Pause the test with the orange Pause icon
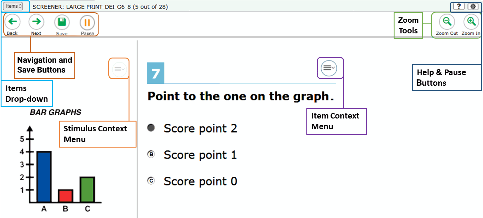Image resolution: width=483 pixels, height=218 pixels. [87, 22]
